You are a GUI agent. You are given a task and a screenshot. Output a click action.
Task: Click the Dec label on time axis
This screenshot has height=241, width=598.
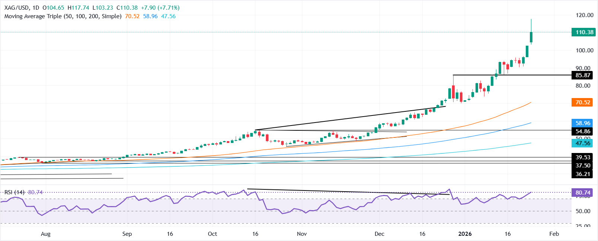(379, 234)
